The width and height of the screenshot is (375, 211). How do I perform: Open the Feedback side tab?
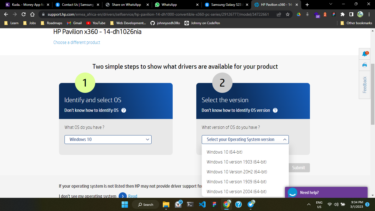point(365,85)
